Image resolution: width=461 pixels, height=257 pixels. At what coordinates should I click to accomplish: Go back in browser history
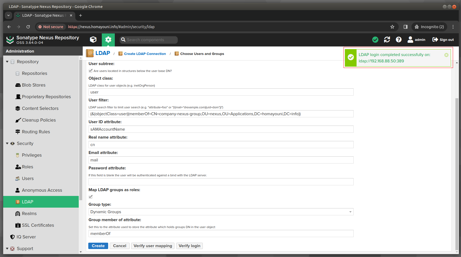click(9, 27)
